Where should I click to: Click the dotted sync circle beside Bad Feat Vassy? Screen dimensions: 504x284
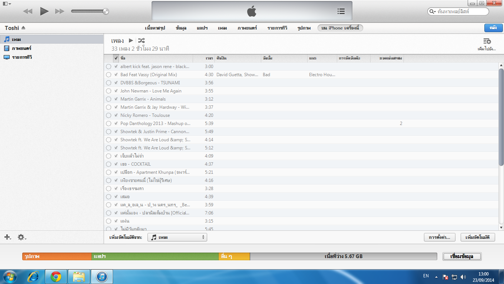pyautogui.click(x=109, y=75)
